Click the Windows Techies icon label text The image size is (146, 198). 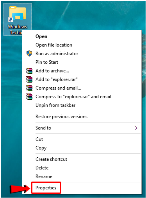coord(17,29)
